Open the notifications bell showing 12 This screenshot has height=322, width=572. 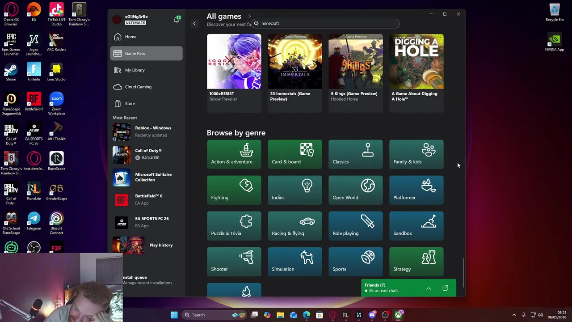tap(177, 19)
